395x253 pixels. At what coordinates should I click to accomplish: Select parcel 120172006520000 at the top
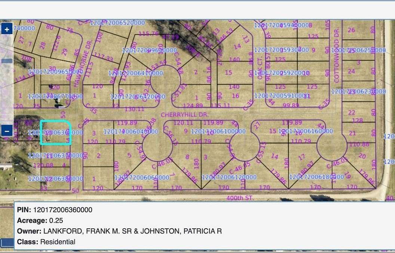[117, 23]
